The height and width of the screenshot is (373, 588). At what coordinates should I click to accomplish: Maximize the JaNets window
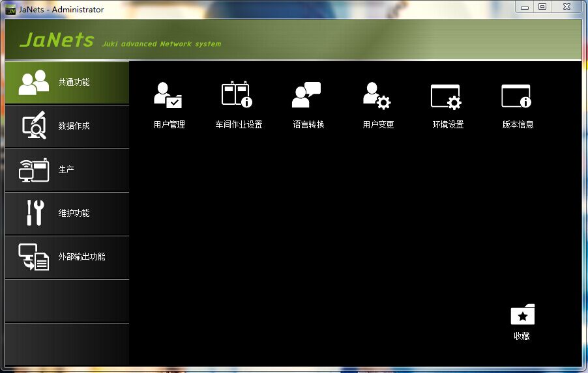click(x=542, y=7)
